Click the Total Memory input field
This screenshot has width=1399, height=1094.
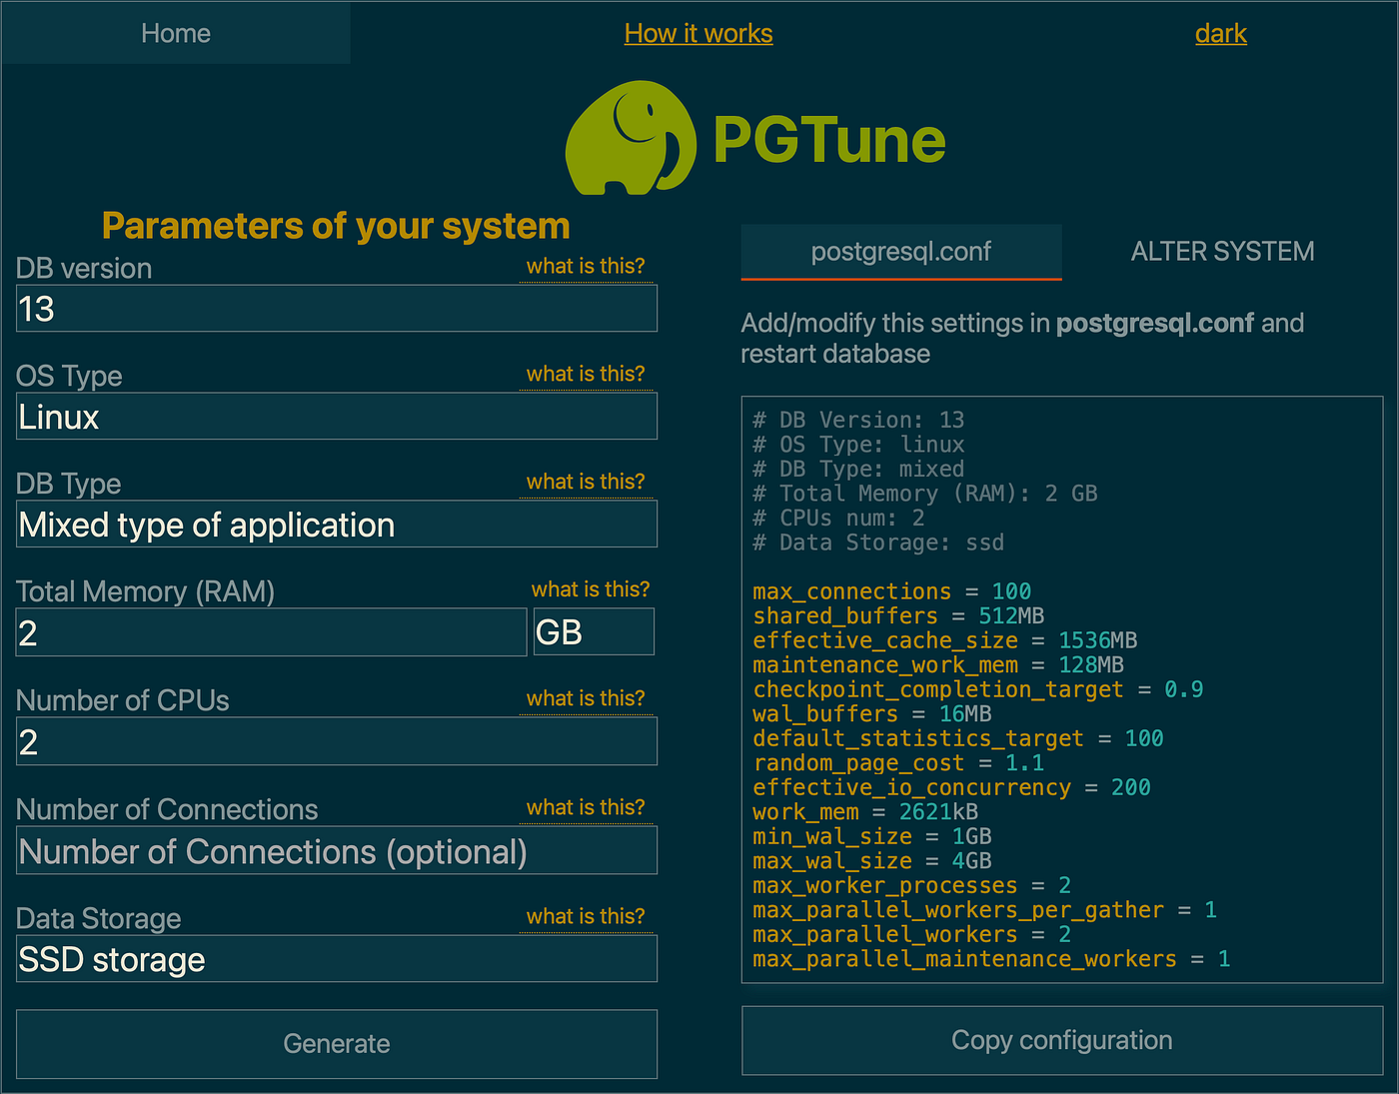[270, 631]
